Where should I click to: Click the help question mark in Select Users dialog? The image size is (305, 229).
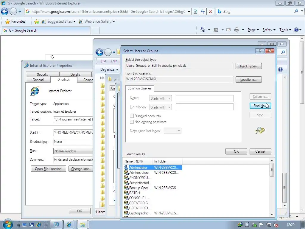click(x=260, y=51)
